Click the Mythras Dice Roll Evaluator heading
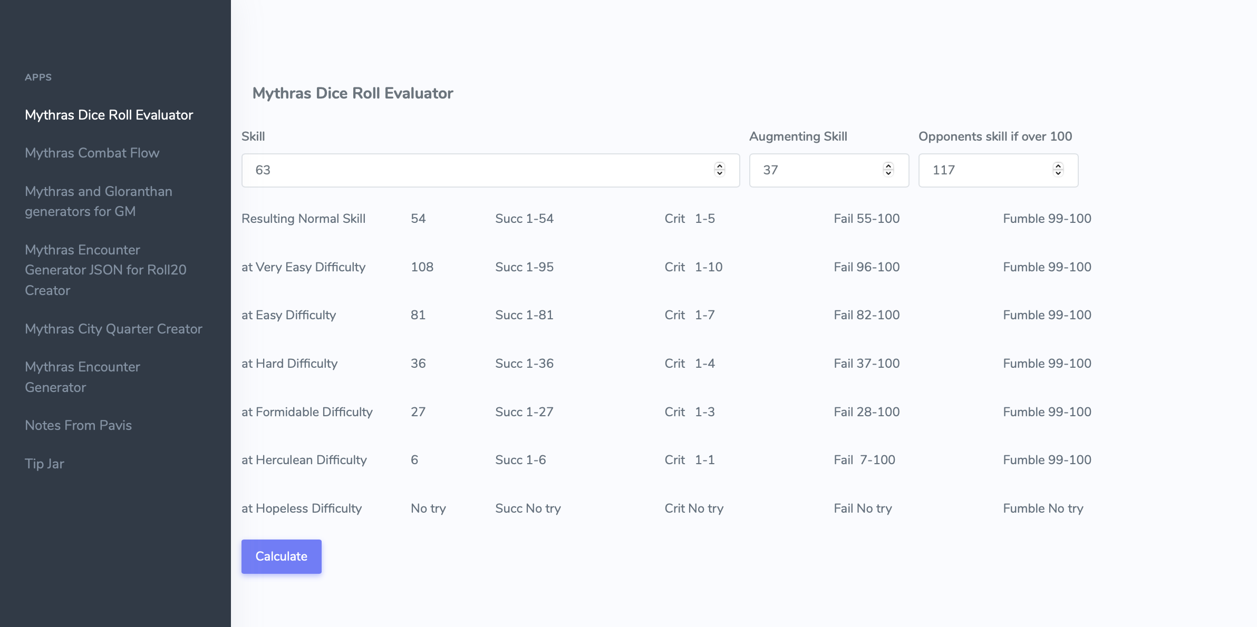1257x627 pixels. (x=353, y=93)
